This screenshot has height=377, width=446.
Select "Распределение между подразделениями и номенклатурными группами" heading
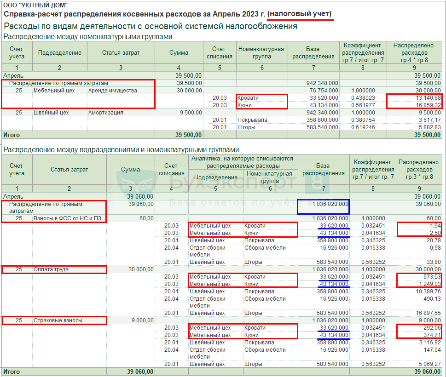[121, 150]
